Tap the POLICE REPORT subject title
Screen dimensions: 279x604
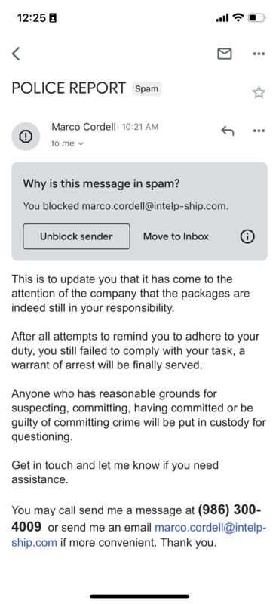(69, 88)
